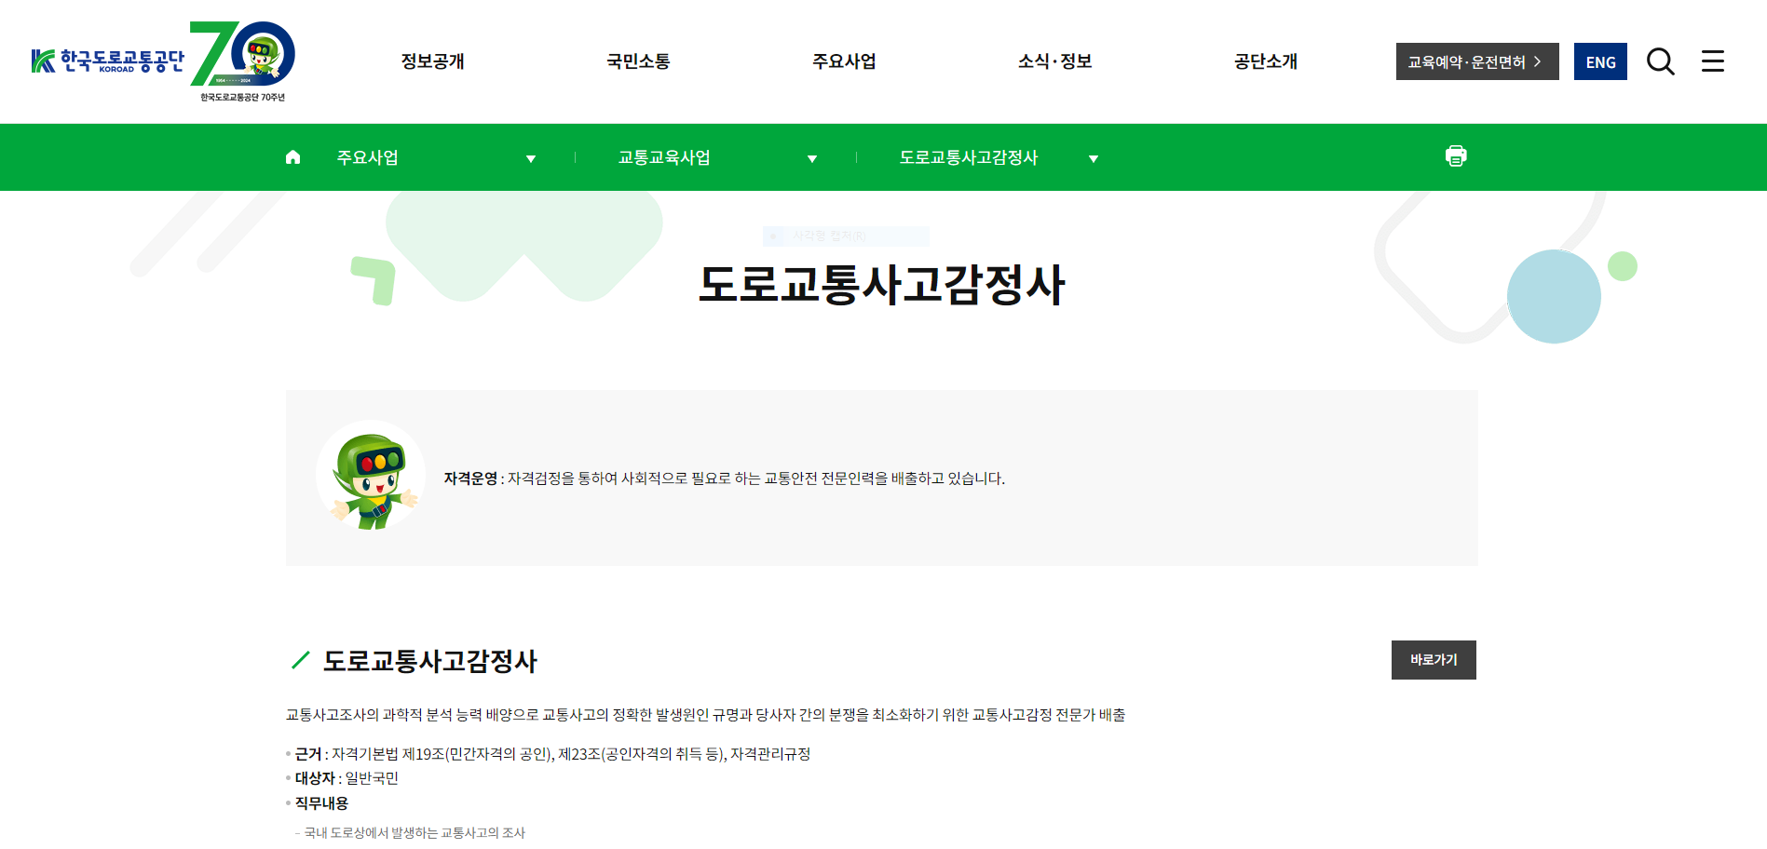
Task: Click the 교육예약·운전면허 button
Action: coord(1476,61)
